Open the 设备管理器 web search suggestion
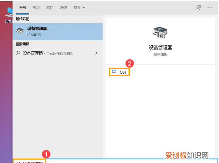Image resolution: width=219 pixels, height=163 pixels. coord(58,53)
